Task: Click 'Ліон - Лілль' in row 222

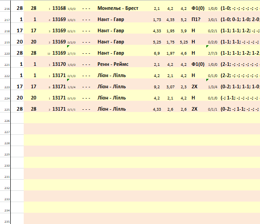Action: (111, 75)
